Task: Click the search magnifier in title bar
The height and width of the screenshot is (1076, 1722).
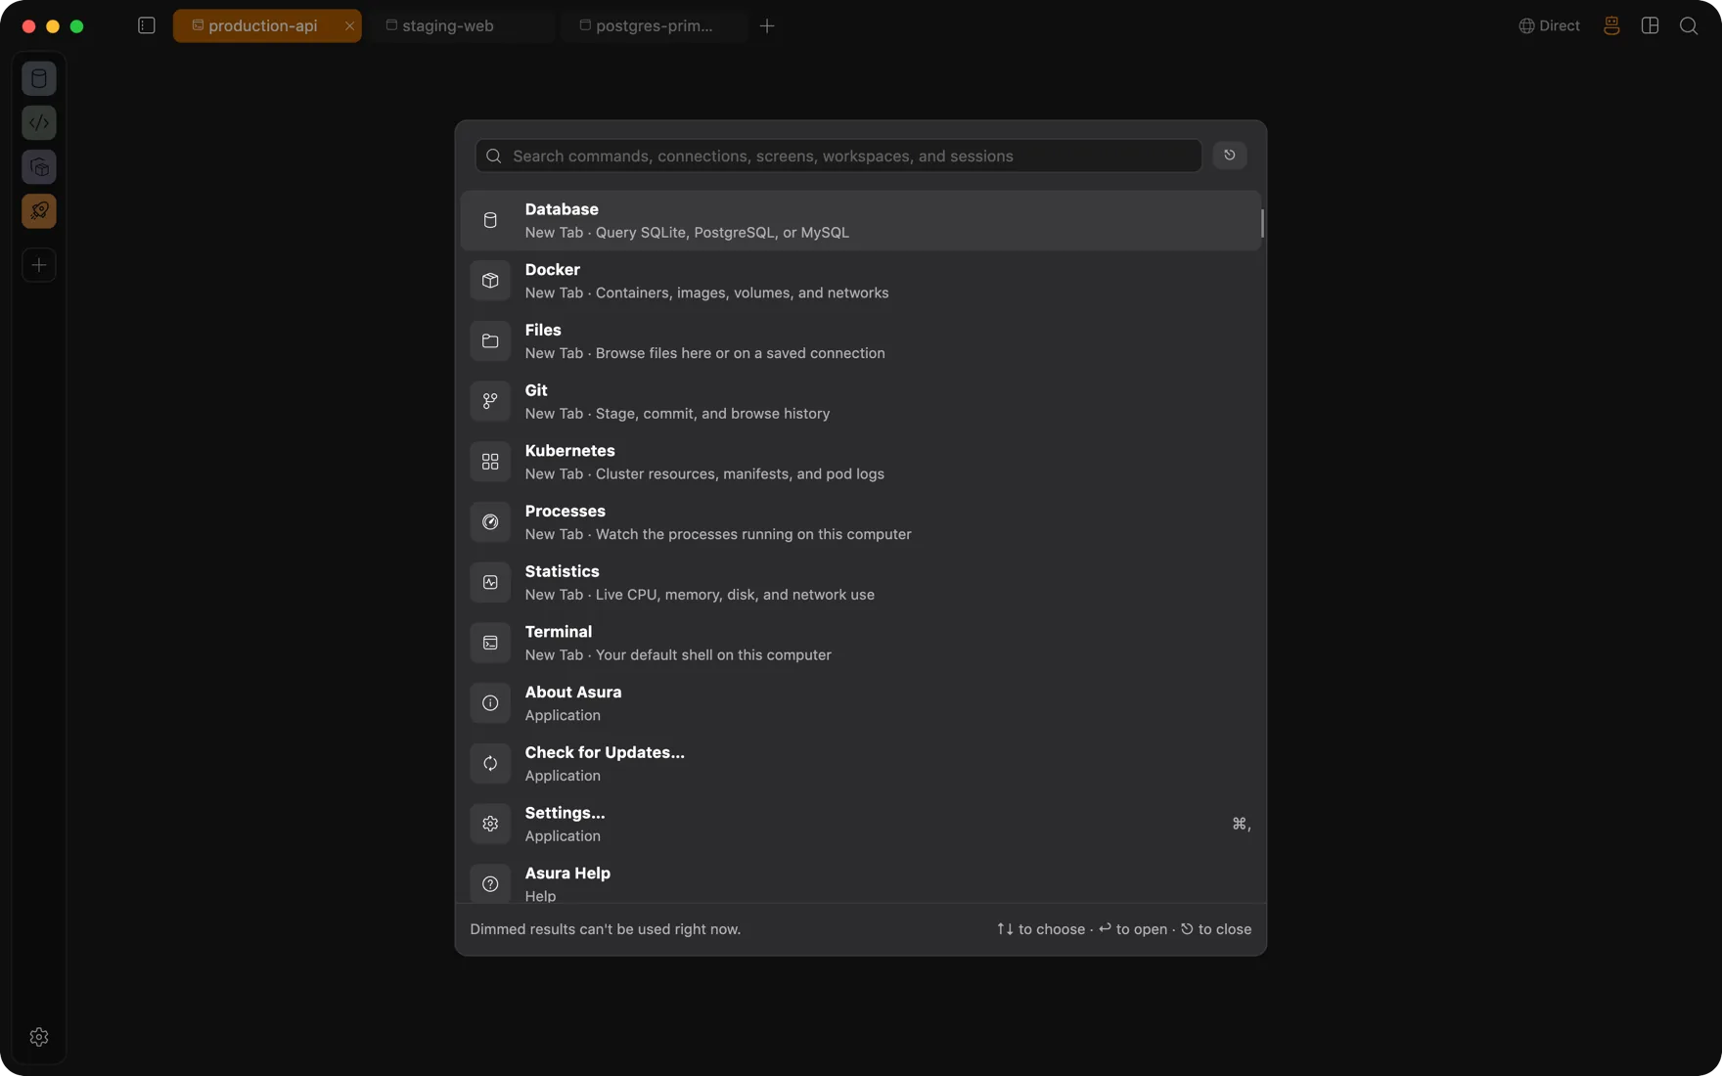Action: (x=1689, y=26)
